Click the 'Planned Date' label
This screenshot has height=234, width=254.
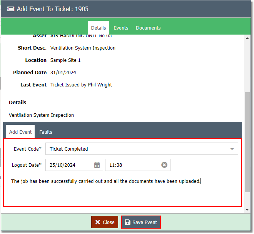[30, 73]
